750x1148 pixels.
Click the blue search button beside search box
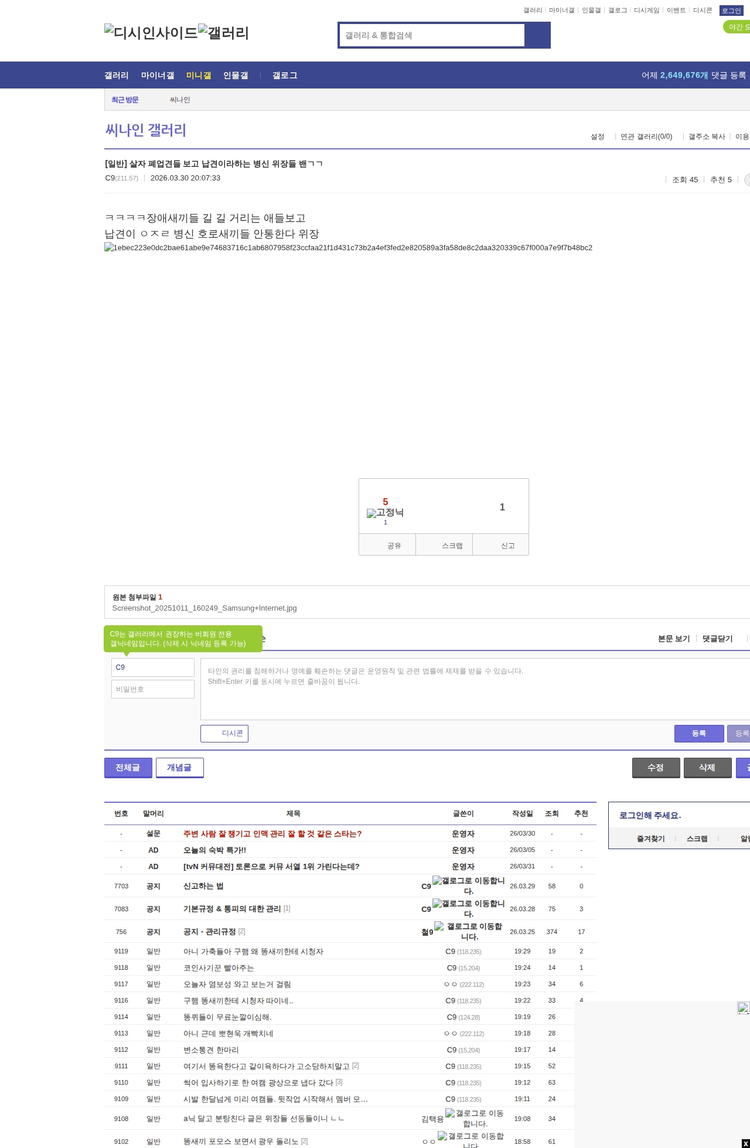(x=537, y=35)
